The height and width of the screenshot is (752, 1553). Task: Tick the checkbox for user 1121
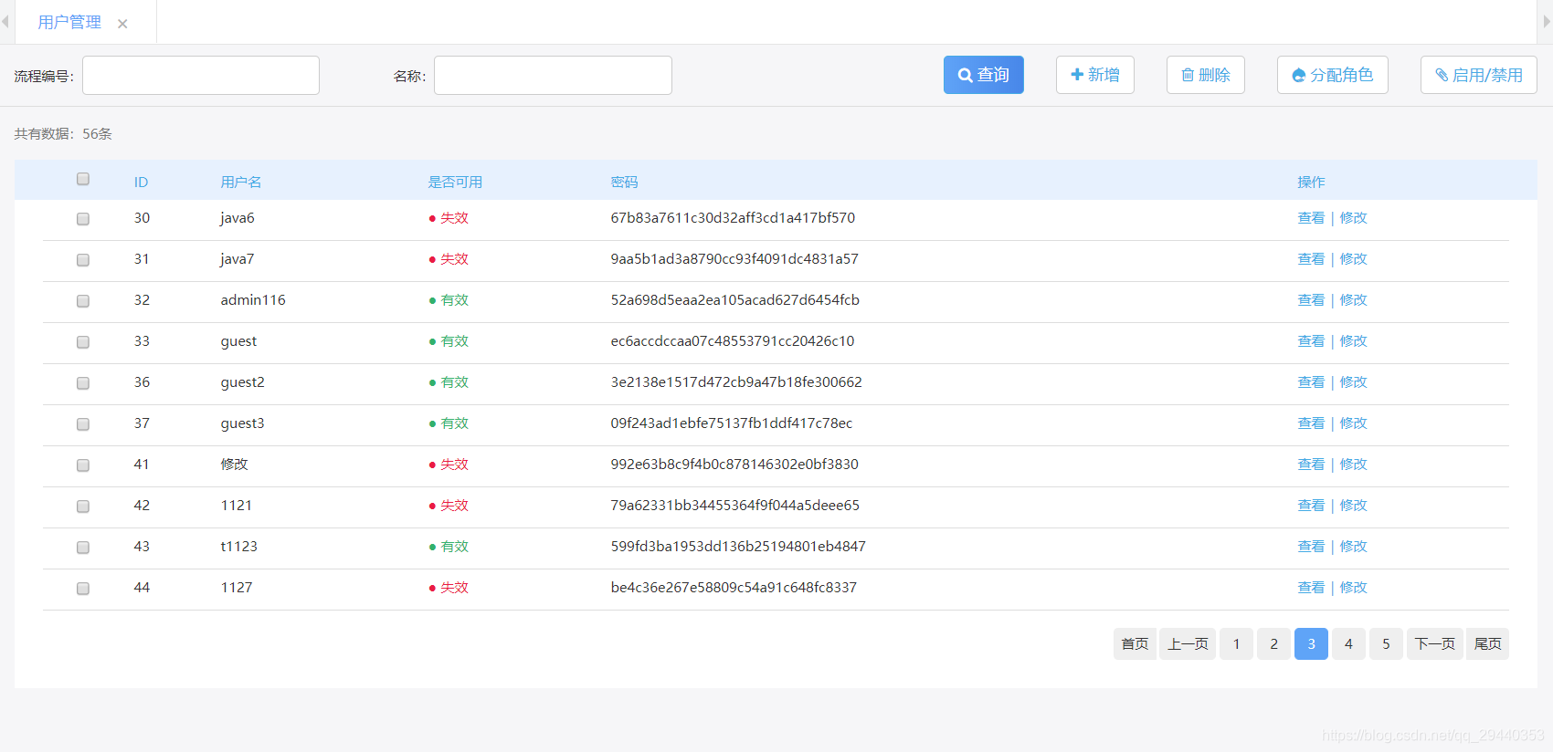[83, 507]
